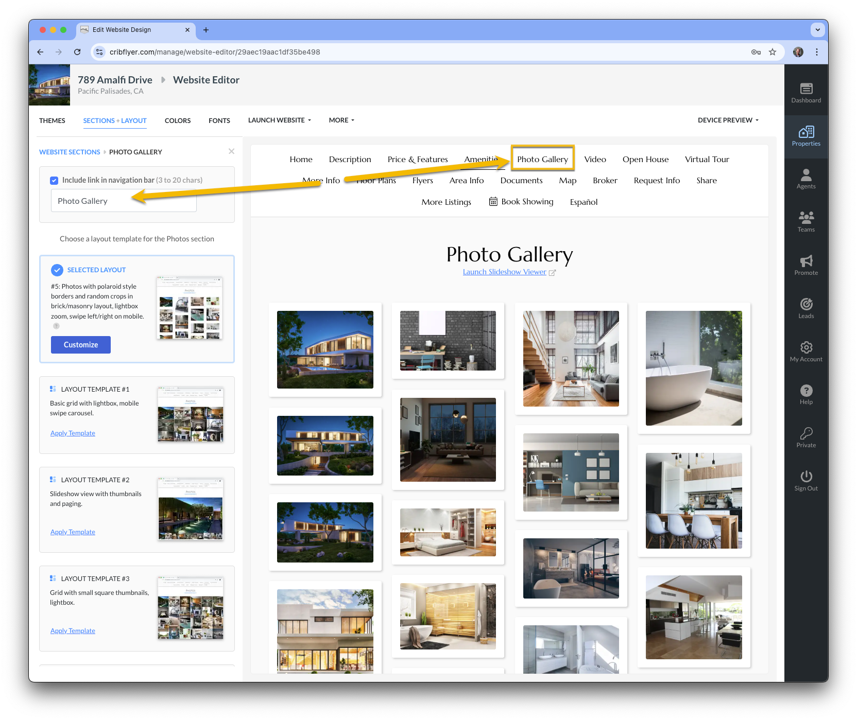Open the Dashboard sidebar icon
Screen dimensions: 857x720
tap(806, 94)
